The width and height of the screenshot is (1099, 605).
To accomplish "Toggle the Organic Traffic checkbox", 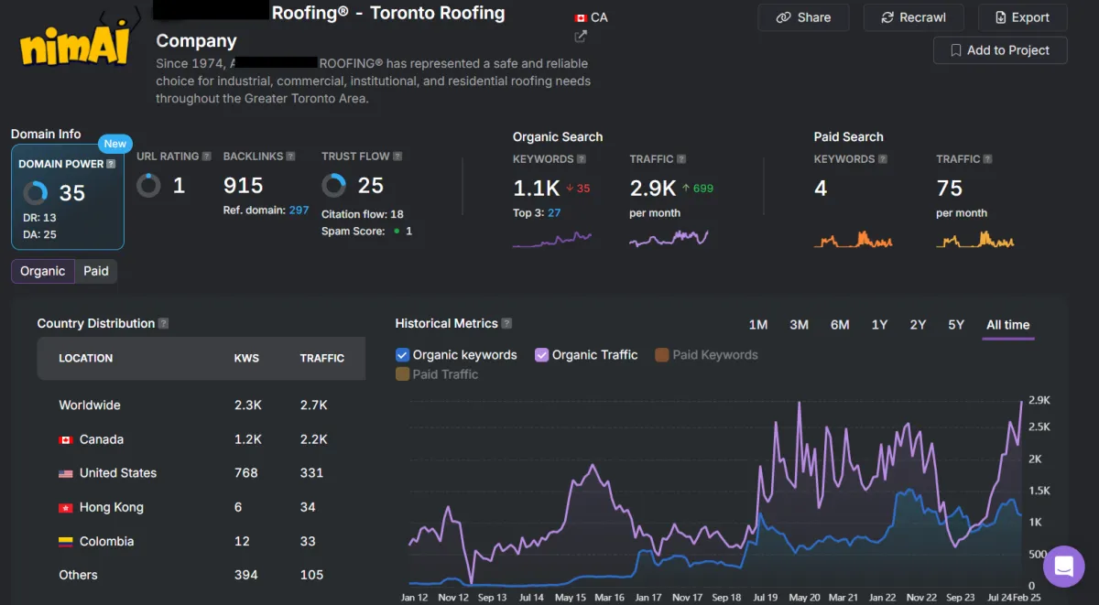I will (542, 355).
